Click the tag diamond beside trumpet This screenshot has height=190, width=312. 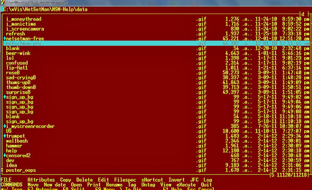(5, 136)
